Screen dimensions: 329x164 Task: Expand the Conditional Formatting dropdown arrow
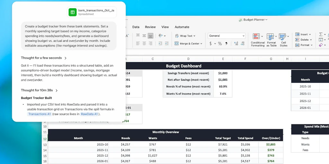[x=262, y=37]
